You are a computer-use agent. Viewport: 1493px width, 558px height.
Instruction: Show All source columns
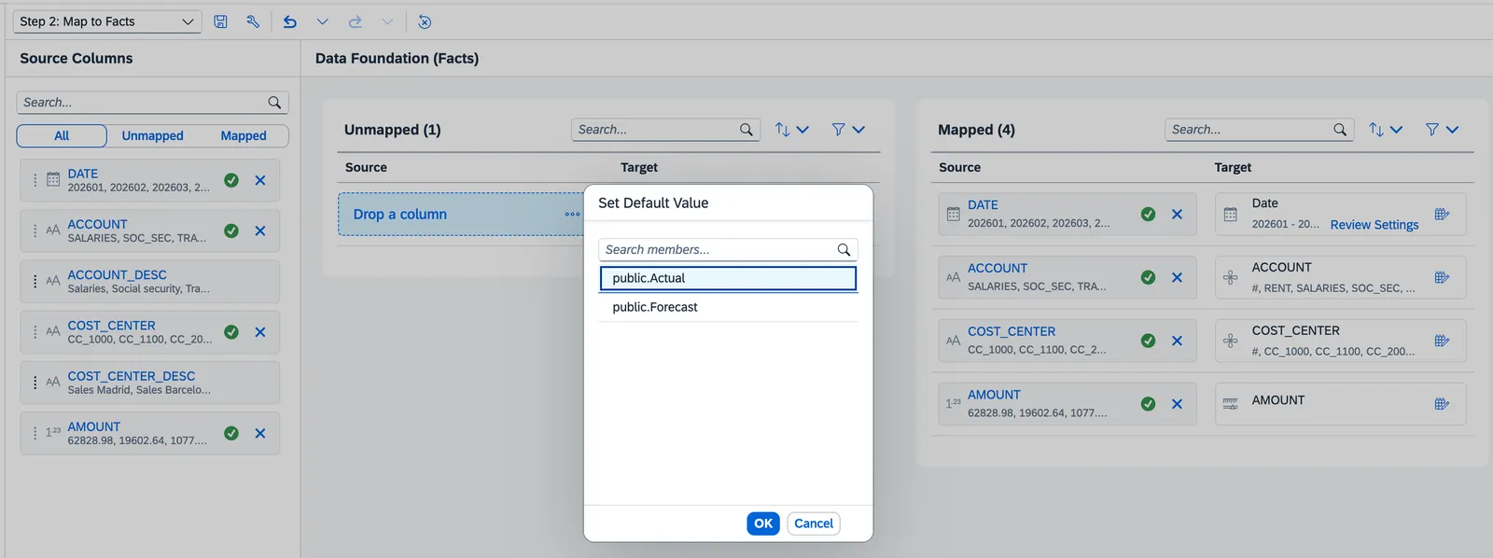pos(62,135)
